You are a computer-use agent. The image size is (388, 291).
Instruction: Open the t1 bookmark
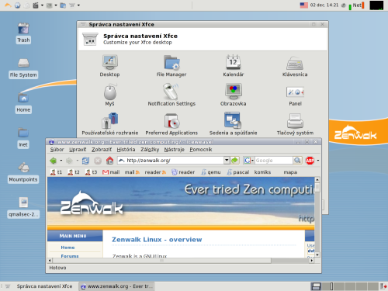[56, 172]
